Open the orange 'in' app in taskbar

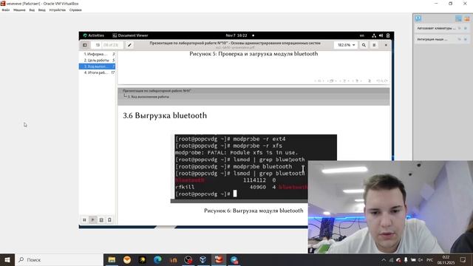(x=173, y=259)
